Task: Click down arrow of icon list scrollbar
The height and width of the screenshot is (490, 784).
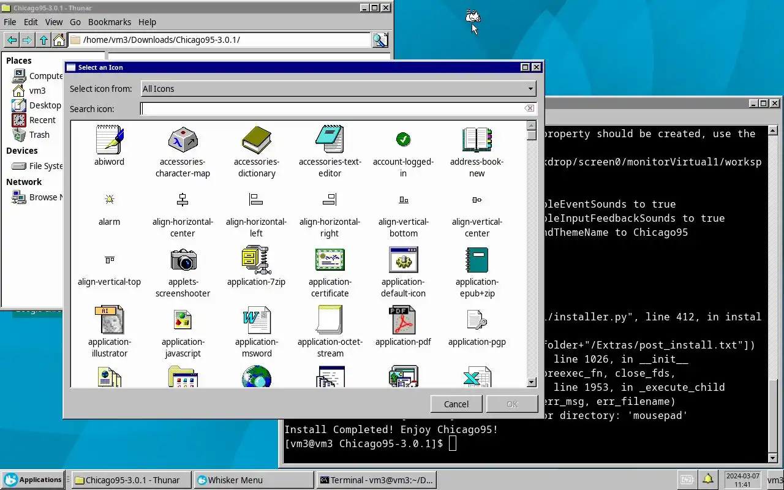Action: [x=532, y=382]
